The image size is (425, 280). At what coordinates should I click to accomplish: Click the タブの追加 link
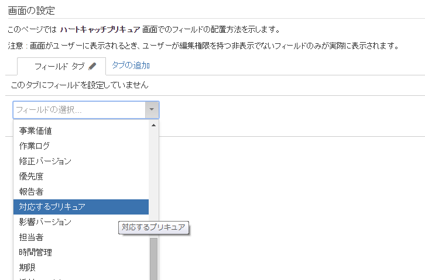[131, 65]
